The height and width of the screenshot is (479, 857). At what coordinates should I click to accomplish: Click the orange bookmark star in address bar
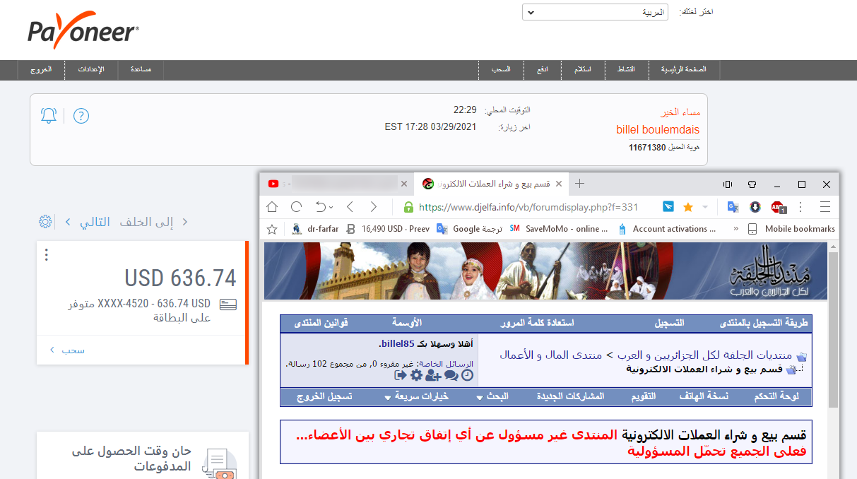click(687, 207)
